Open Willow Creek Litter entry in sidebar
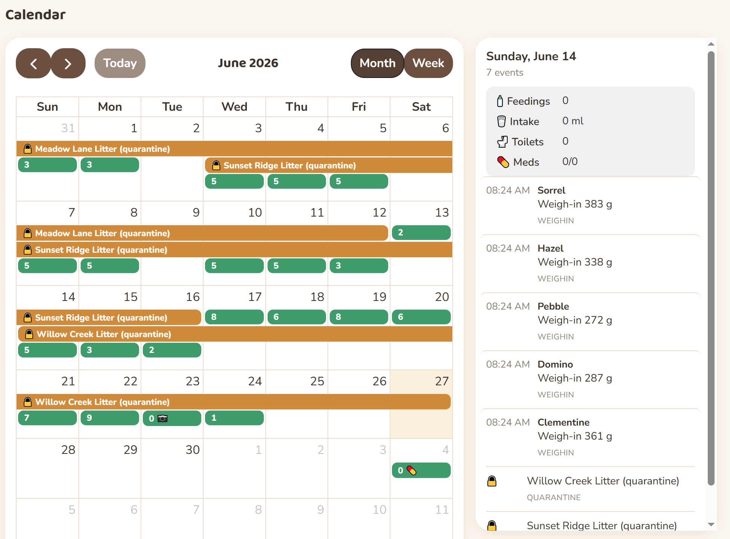The image size is (730, 539). pos(590,489)
